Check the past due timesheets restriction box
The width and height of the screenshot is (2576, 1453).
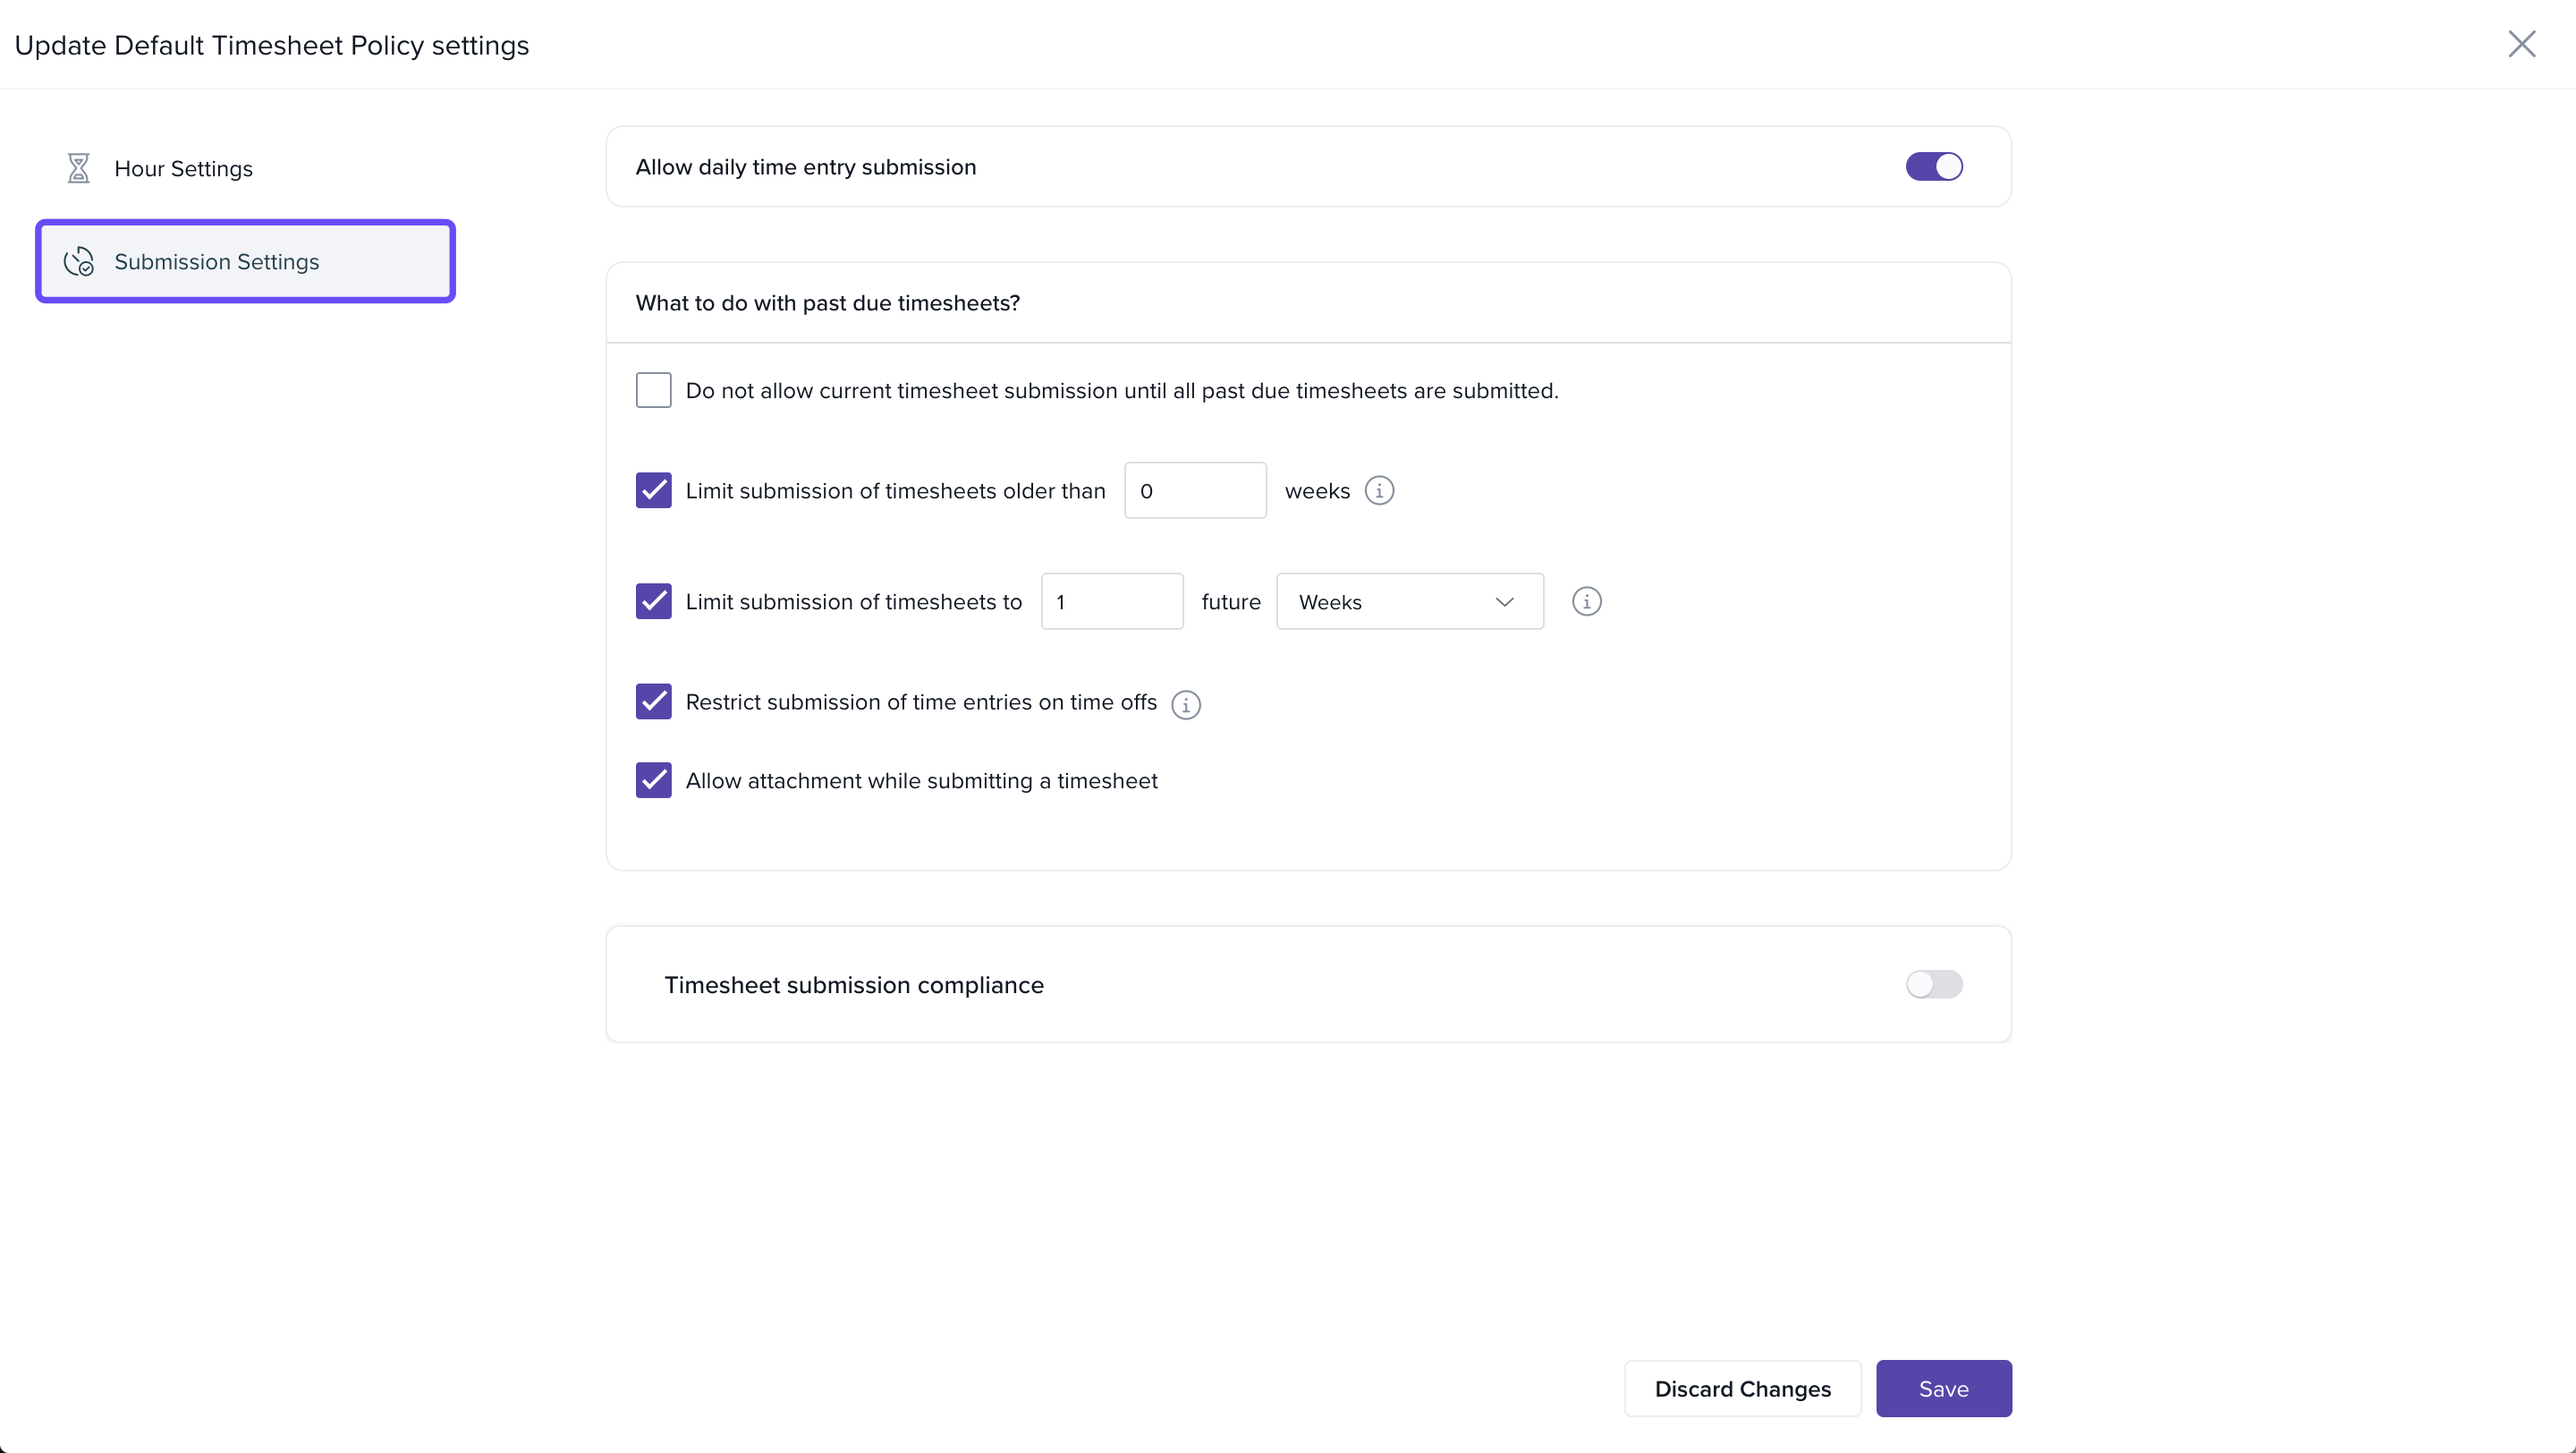coord(653,390)
